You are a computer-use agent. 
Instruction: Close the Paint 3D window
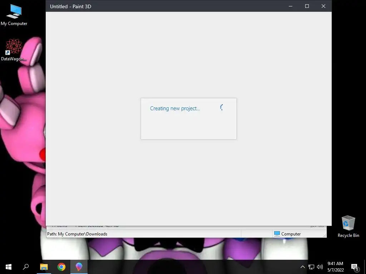click(323, 6)
